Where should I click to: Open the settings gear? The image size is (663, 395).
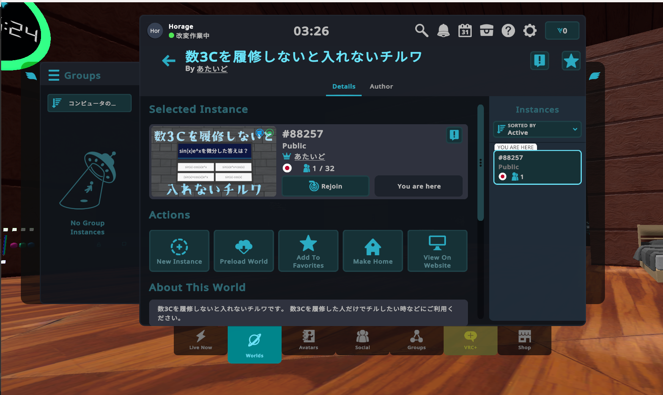[x=530, y=31]
